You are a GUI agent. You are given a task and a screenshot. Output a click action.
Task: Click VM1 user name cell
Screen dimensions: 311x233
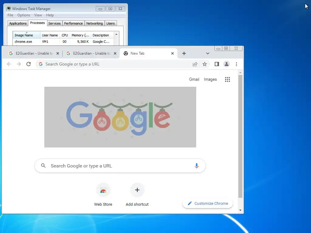pyautogui.click(x=45, y=42)
